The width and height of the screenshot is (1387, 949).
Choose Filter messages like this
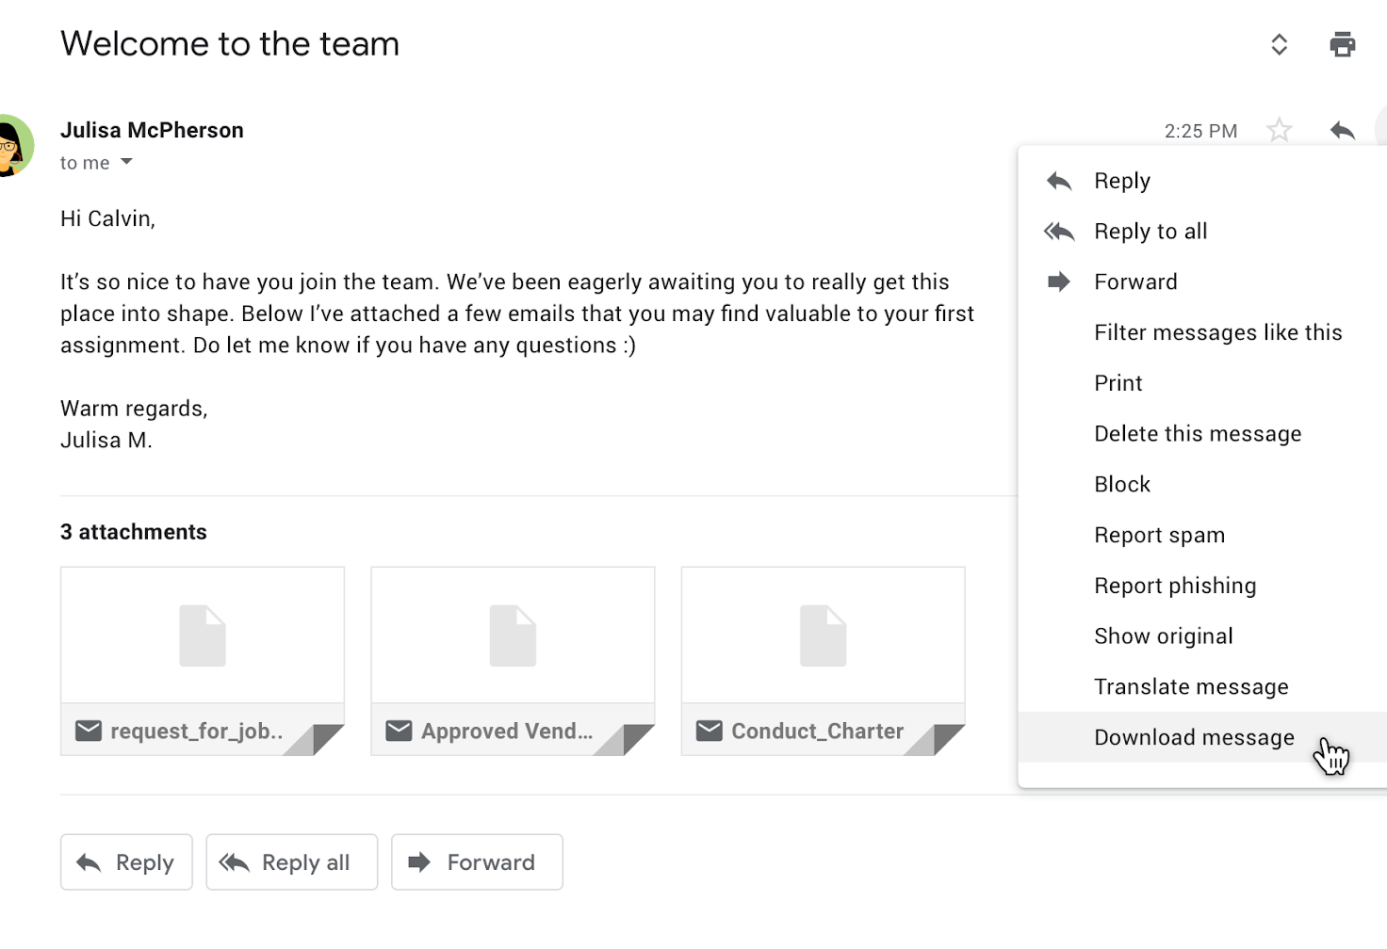pyautogui.click(x=1217, y=333)
